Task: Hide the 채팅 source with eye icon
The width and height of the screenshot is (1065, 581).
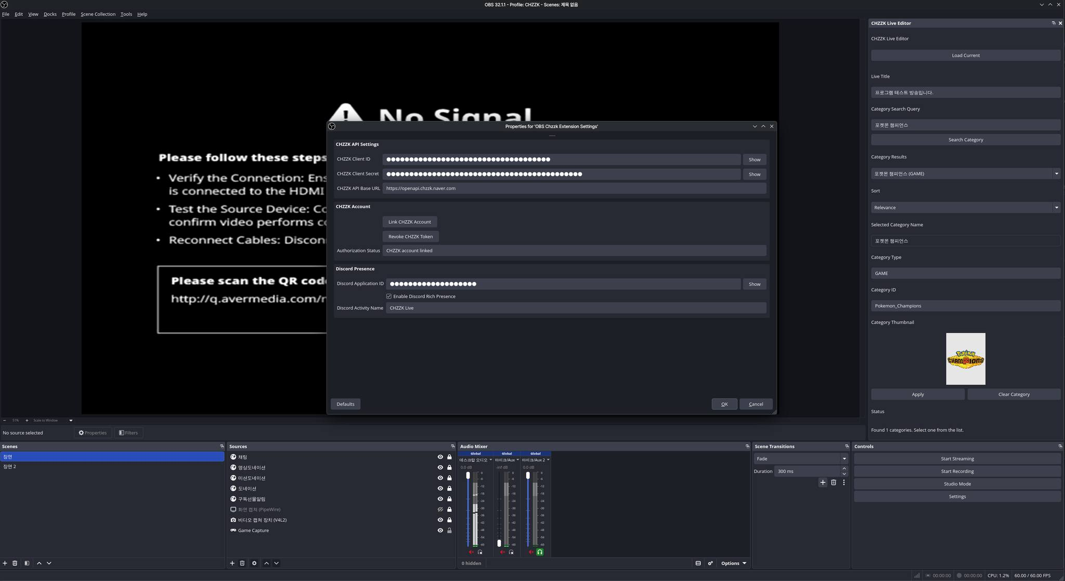Action: pos(440,457)
